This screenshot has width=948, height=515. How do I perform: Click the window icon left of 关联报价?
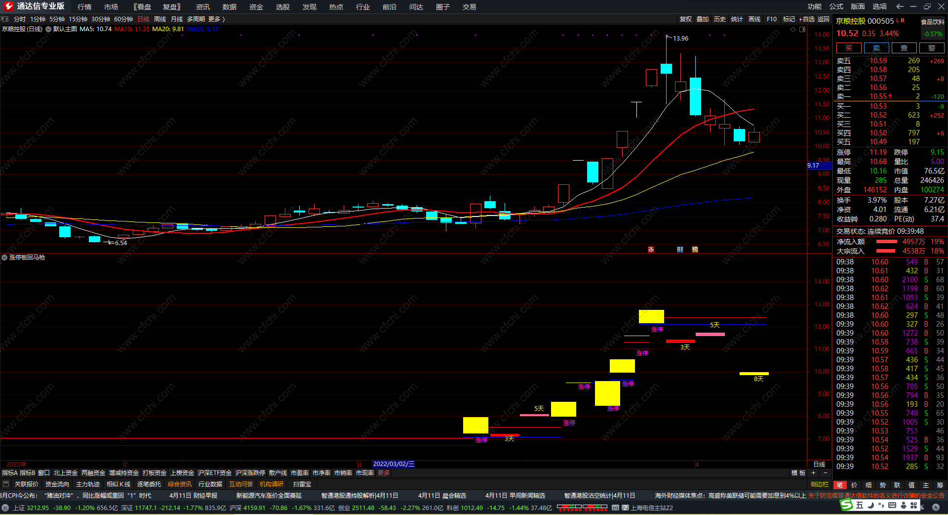pyautogui.click(x=6, y=484)
